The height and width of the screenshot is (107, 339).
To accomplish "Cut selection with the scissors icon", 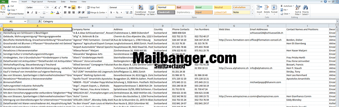I will (9, 6).
